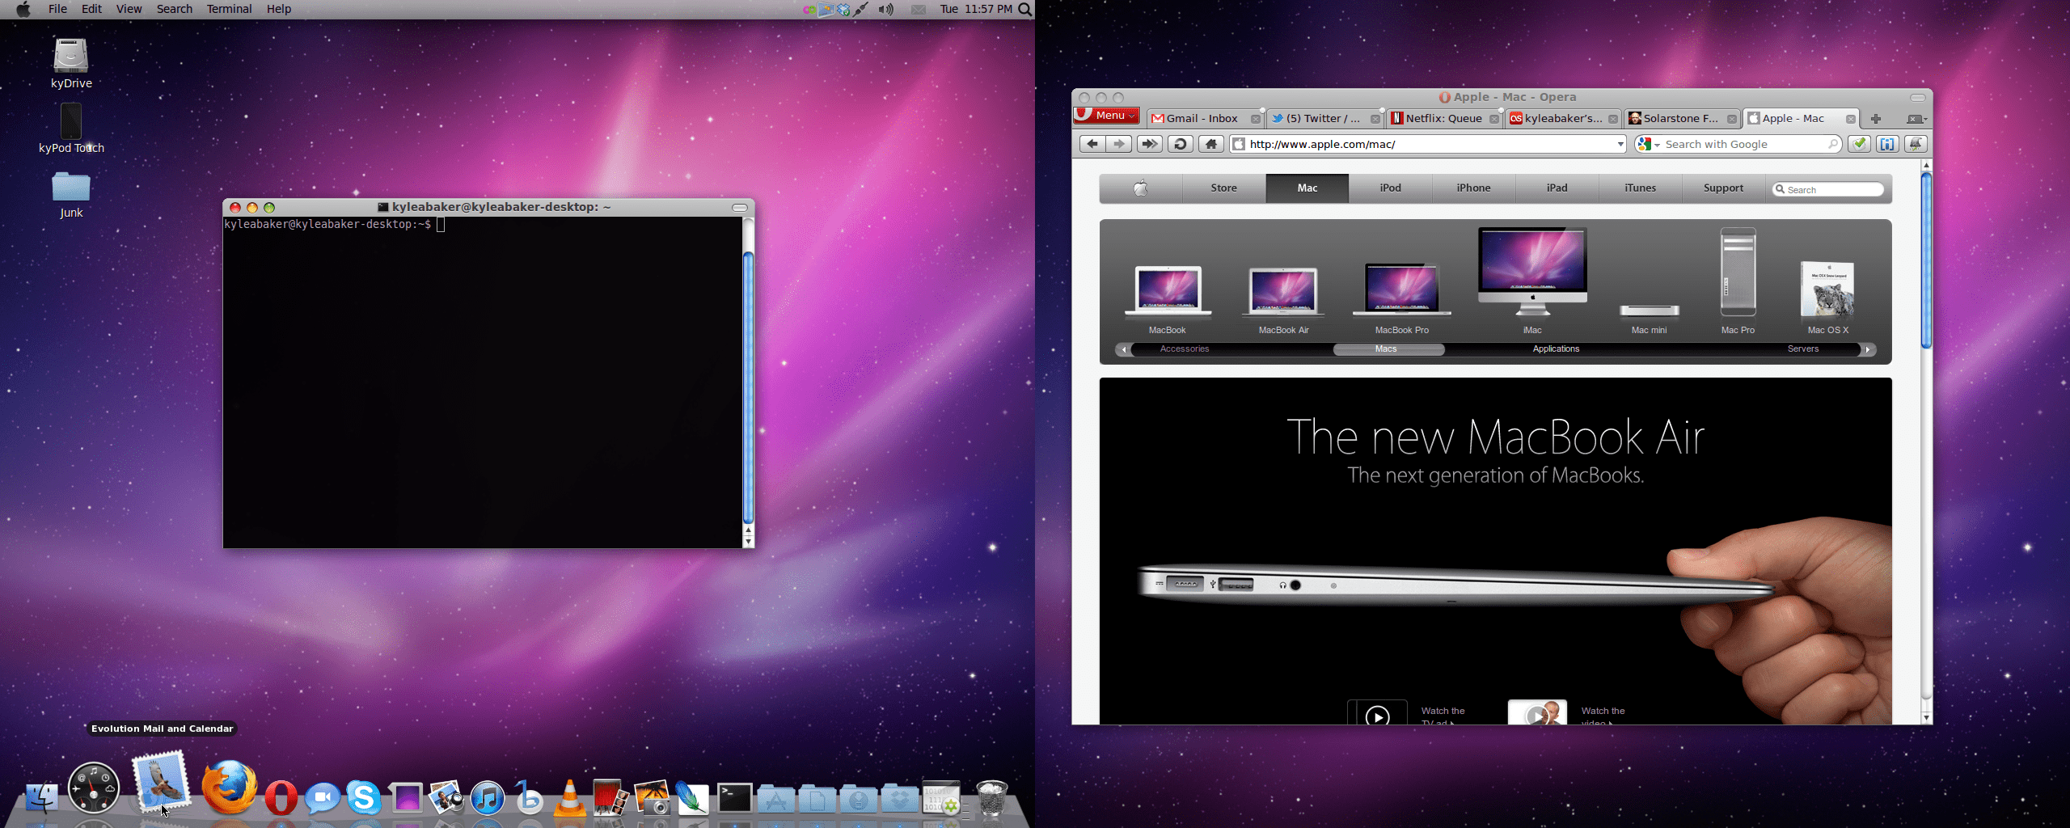Screen dimensions: 2070x828
Task: Open the Edit menu
Action: (x=91, y=9)
